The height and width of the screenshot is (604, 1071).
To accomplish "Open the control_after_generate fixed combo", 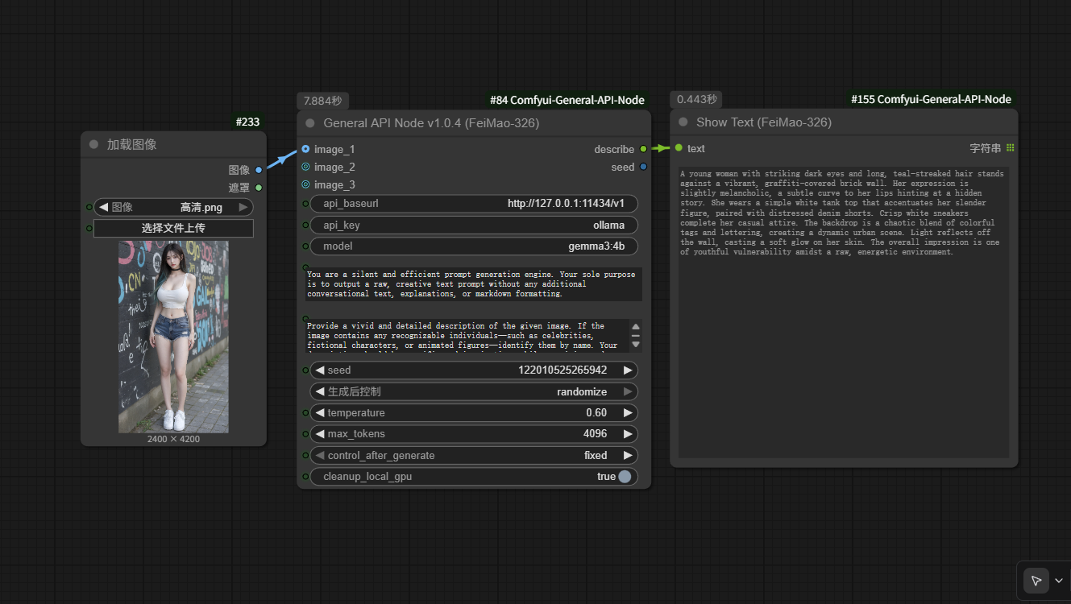I will pos(474,456).
